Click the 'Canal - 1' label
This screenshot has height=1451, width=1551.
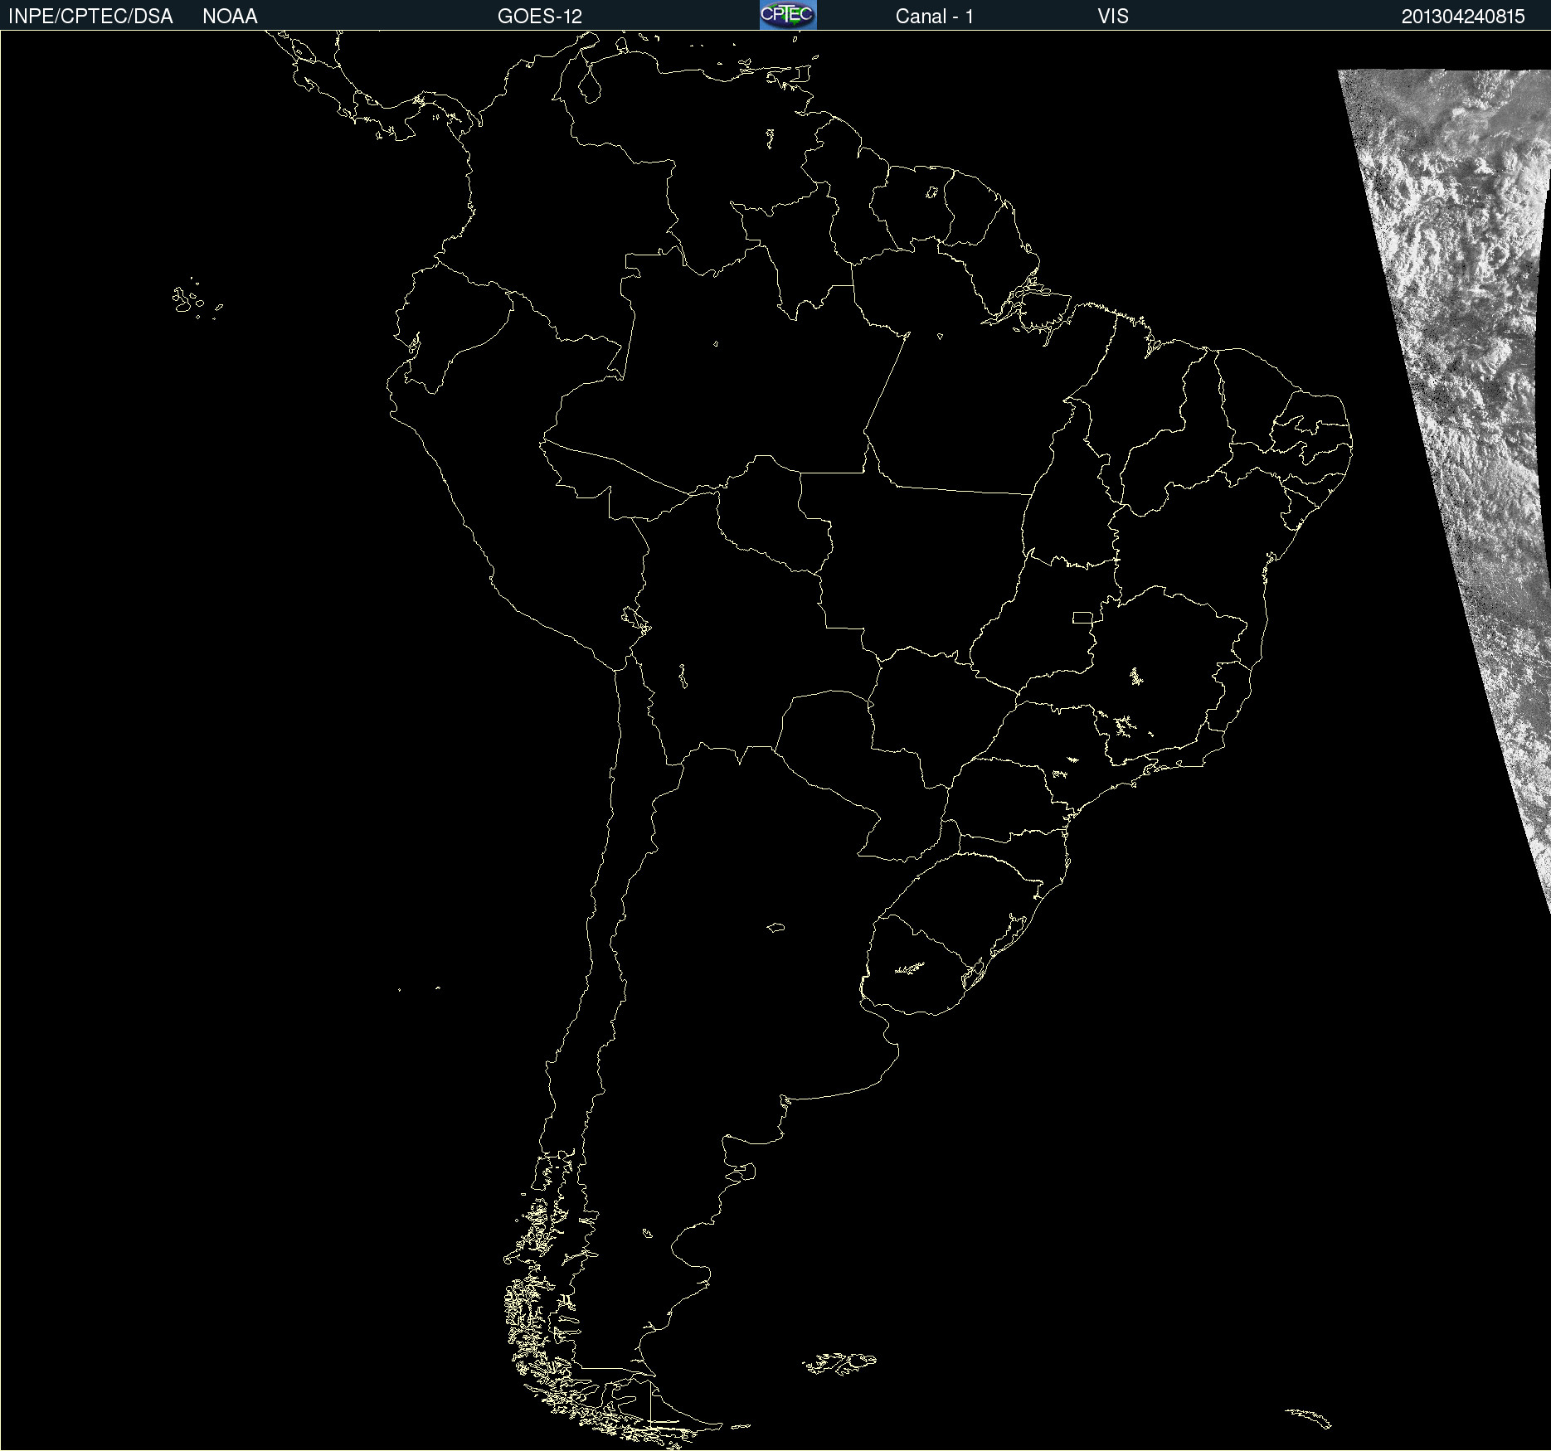coord(935,17)
